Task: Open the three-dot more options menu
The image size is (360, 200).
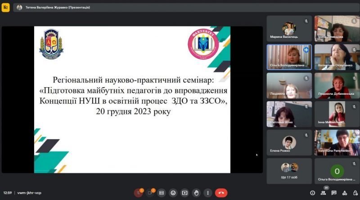Action: tap(208, 193)
